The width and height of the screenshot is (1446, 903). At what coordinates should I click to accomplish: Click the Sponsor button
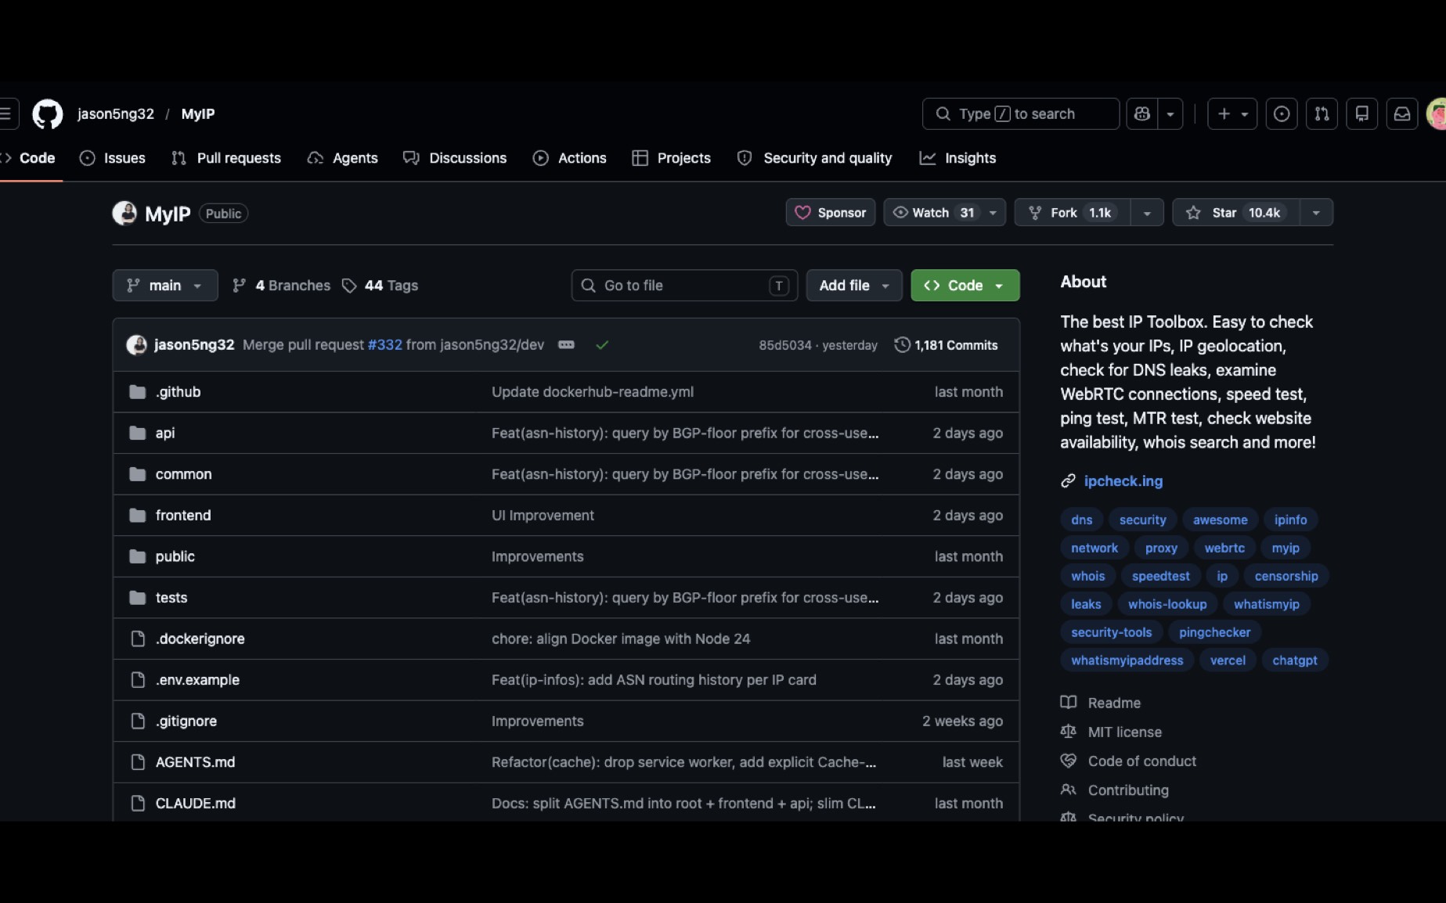pyautogui.click(x=831, y=213)
